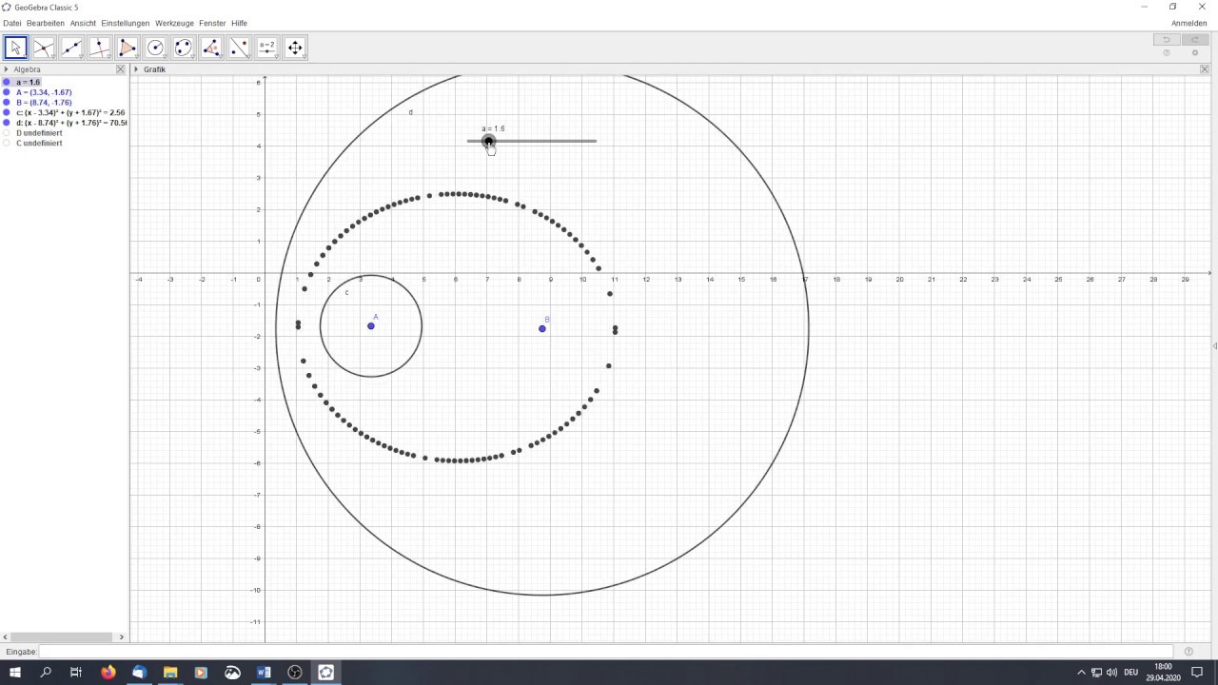Close the Algebra panel

click(121, 69)
